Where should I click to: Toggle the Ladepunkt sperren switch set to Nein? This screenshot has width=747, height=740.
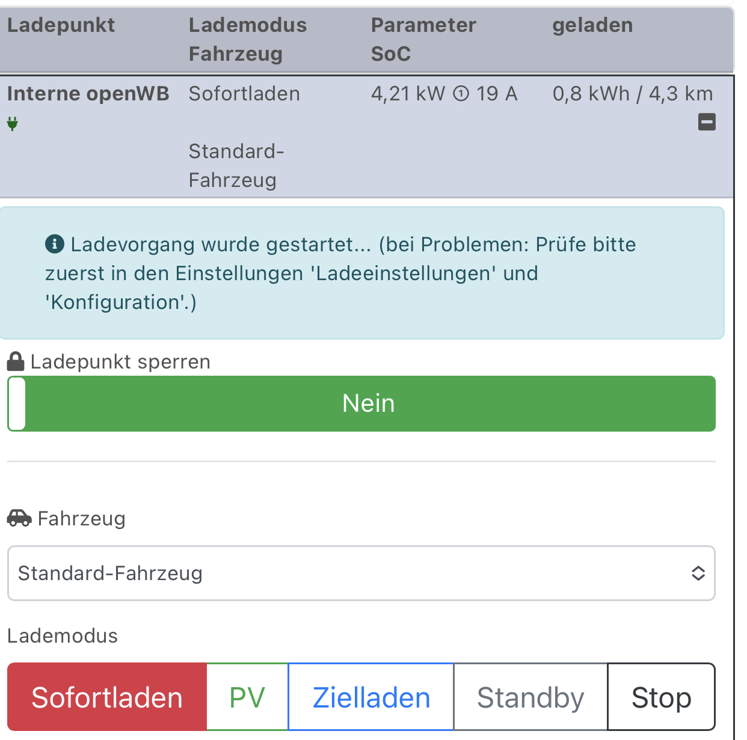click(x=361, y=403)
